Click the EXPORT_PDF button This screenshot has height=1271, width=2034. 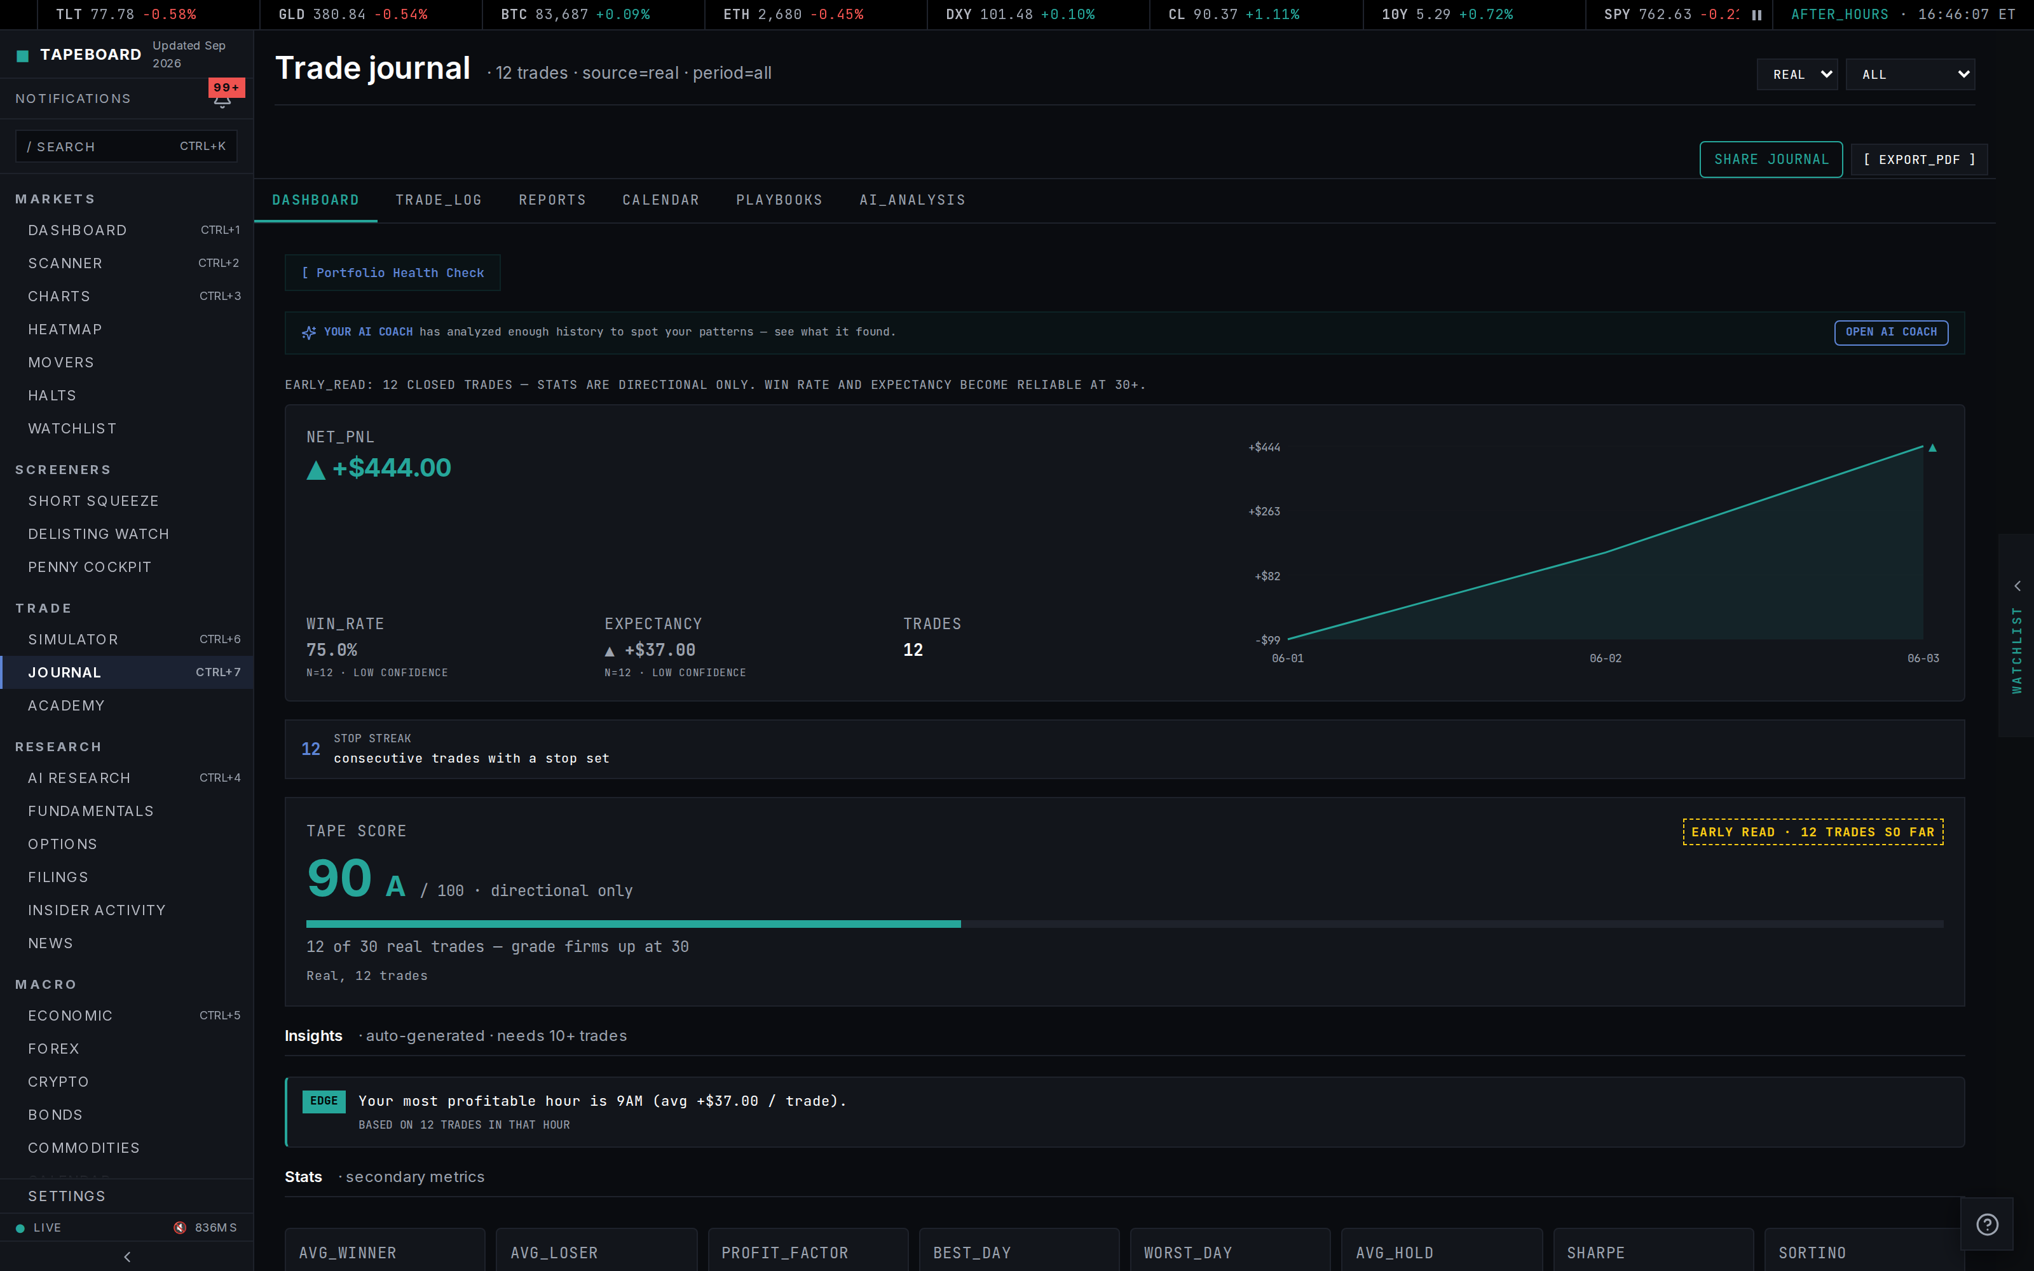pos(1919,160)
